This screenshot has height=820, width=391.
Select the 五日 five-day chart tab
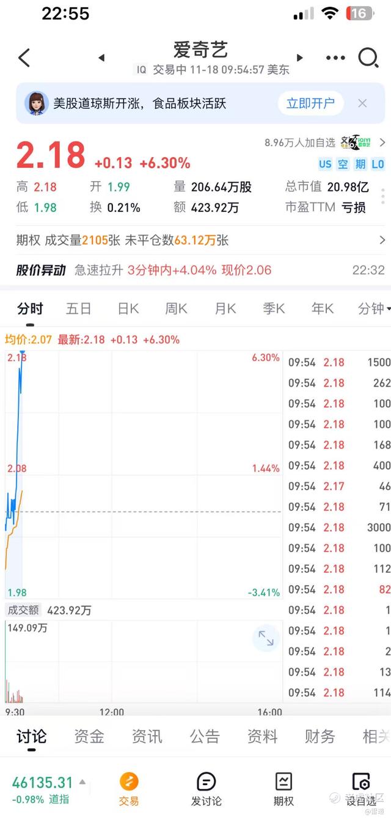tap(79, 309)
